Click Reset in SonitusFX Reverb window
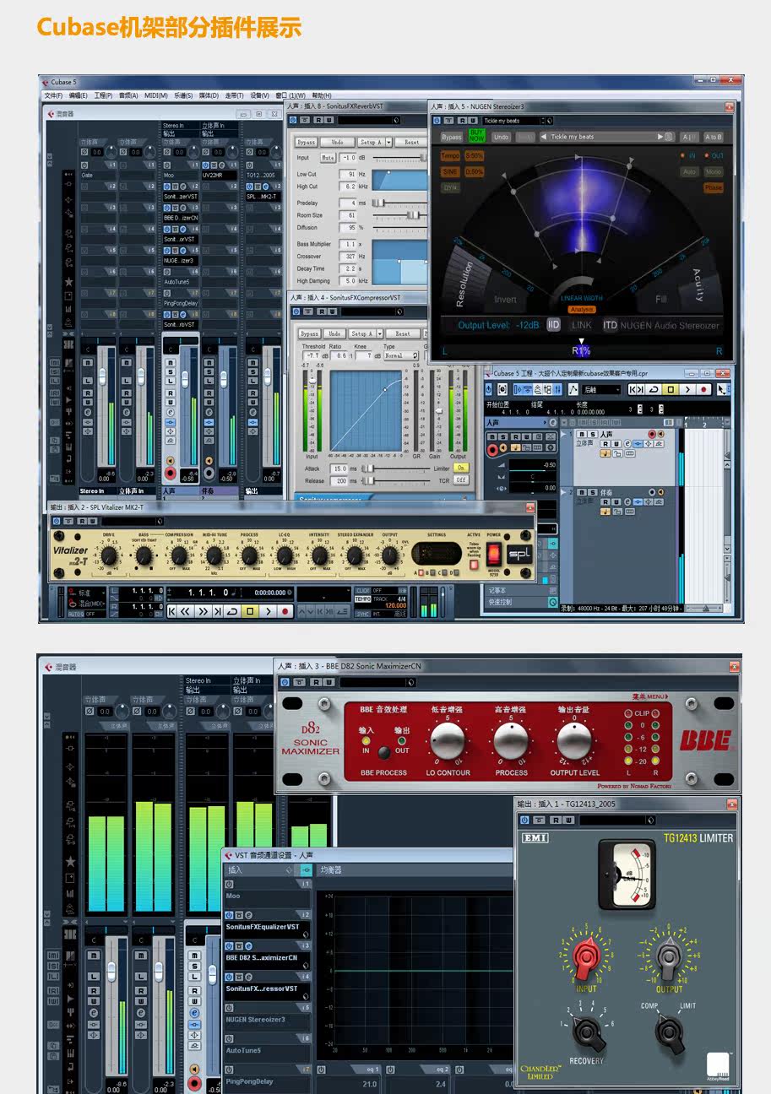This screenshot has height=1094, width=771. (x=411, y=142)
